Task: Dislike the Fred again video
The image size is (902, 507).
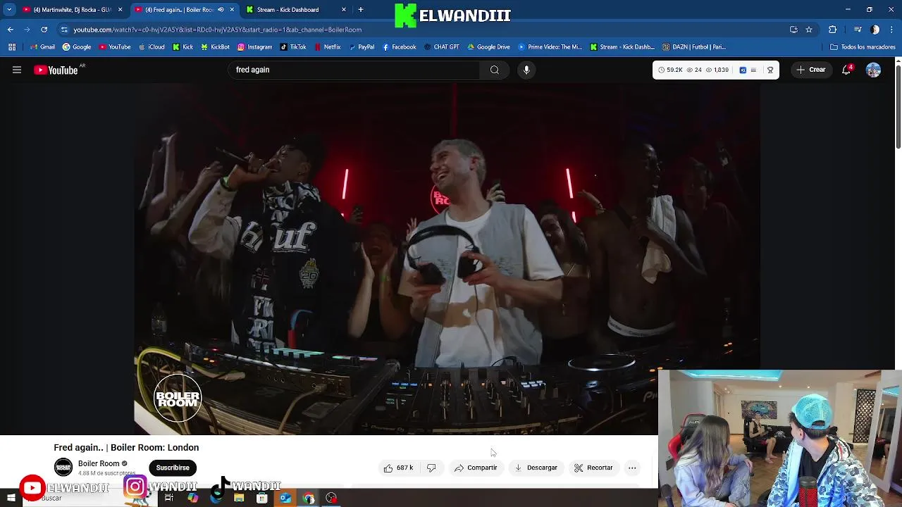Action: click(x=431, y=468)
